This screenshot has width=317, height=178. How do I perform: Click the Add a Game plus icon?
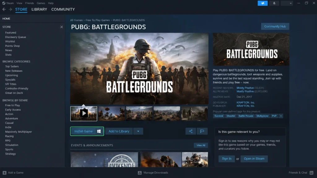(4, 173)
